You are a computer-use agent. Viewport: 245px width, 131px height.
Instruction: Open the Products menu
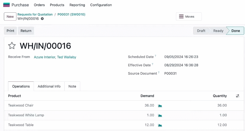click(57, 5)
